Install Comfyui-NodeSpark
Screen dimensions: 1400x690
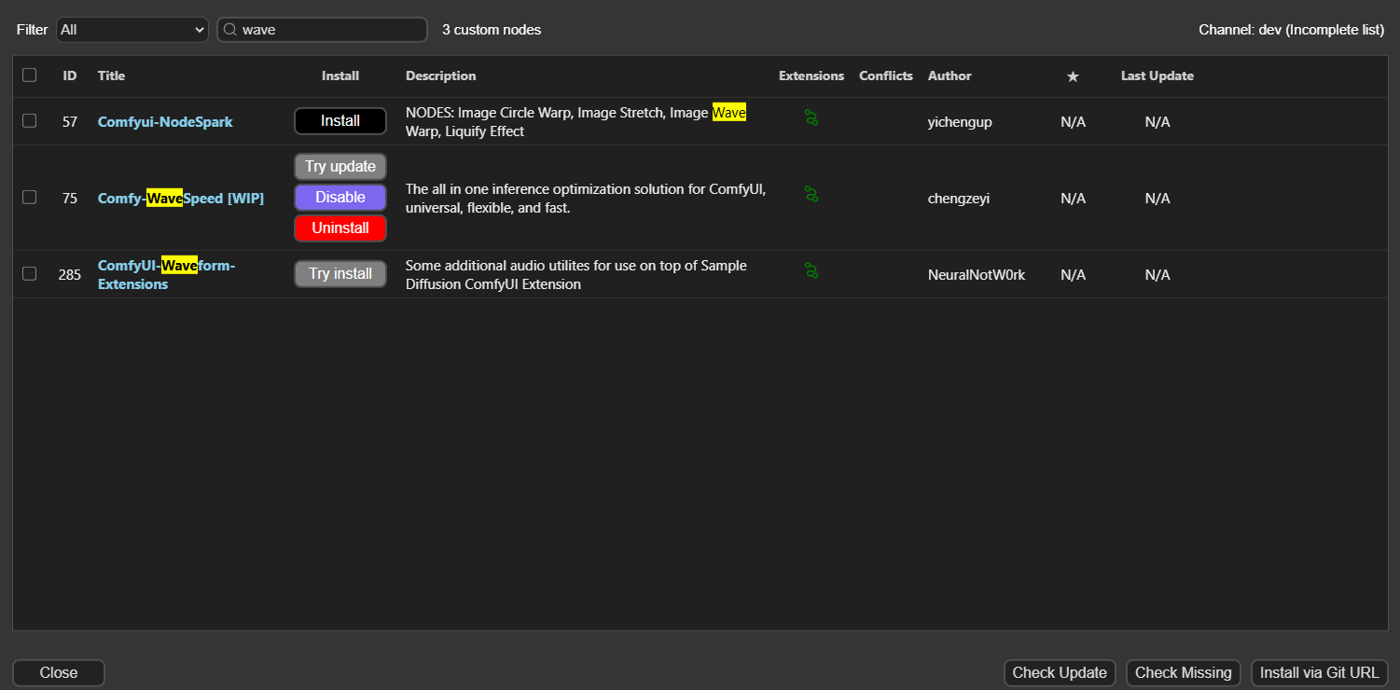click(340, 121)
